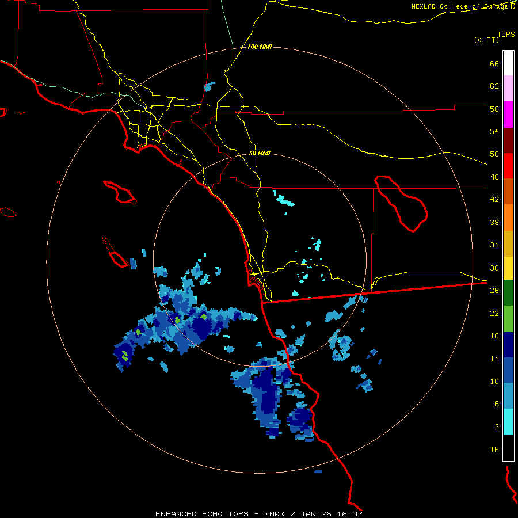Select the light green legend swatch
Viewport: 518px width, 518px height.
click(x=508, y=319)
